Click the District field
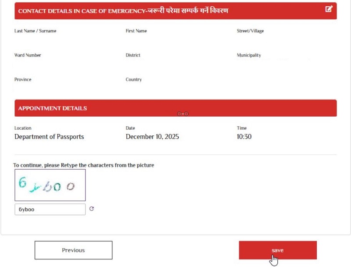The image size is (351, 270). click(x=133, y=55)
